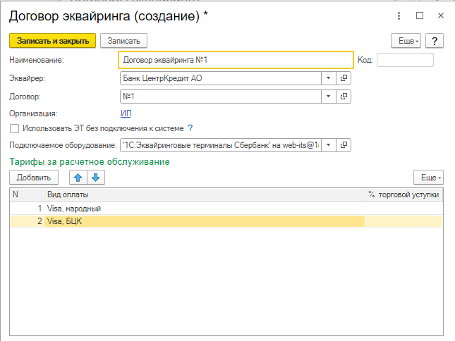This screenshot has height=341, width=455.
Task: Click the three-dot window options icon
Action: (x=399, y=15)
